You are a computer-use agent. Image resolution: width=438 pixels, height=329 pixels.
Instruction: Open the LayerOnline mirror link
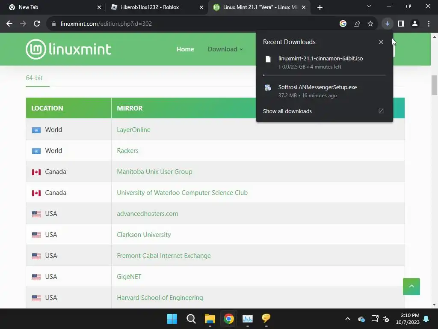133,130
